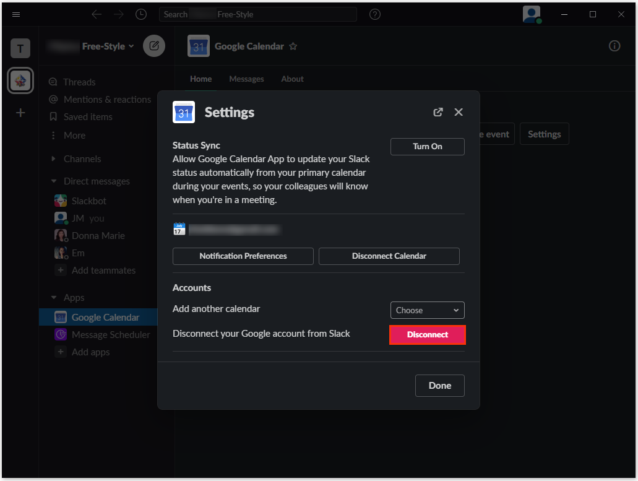
Task: Click the Disconnect Calendar button
Action: coord(389,256)
